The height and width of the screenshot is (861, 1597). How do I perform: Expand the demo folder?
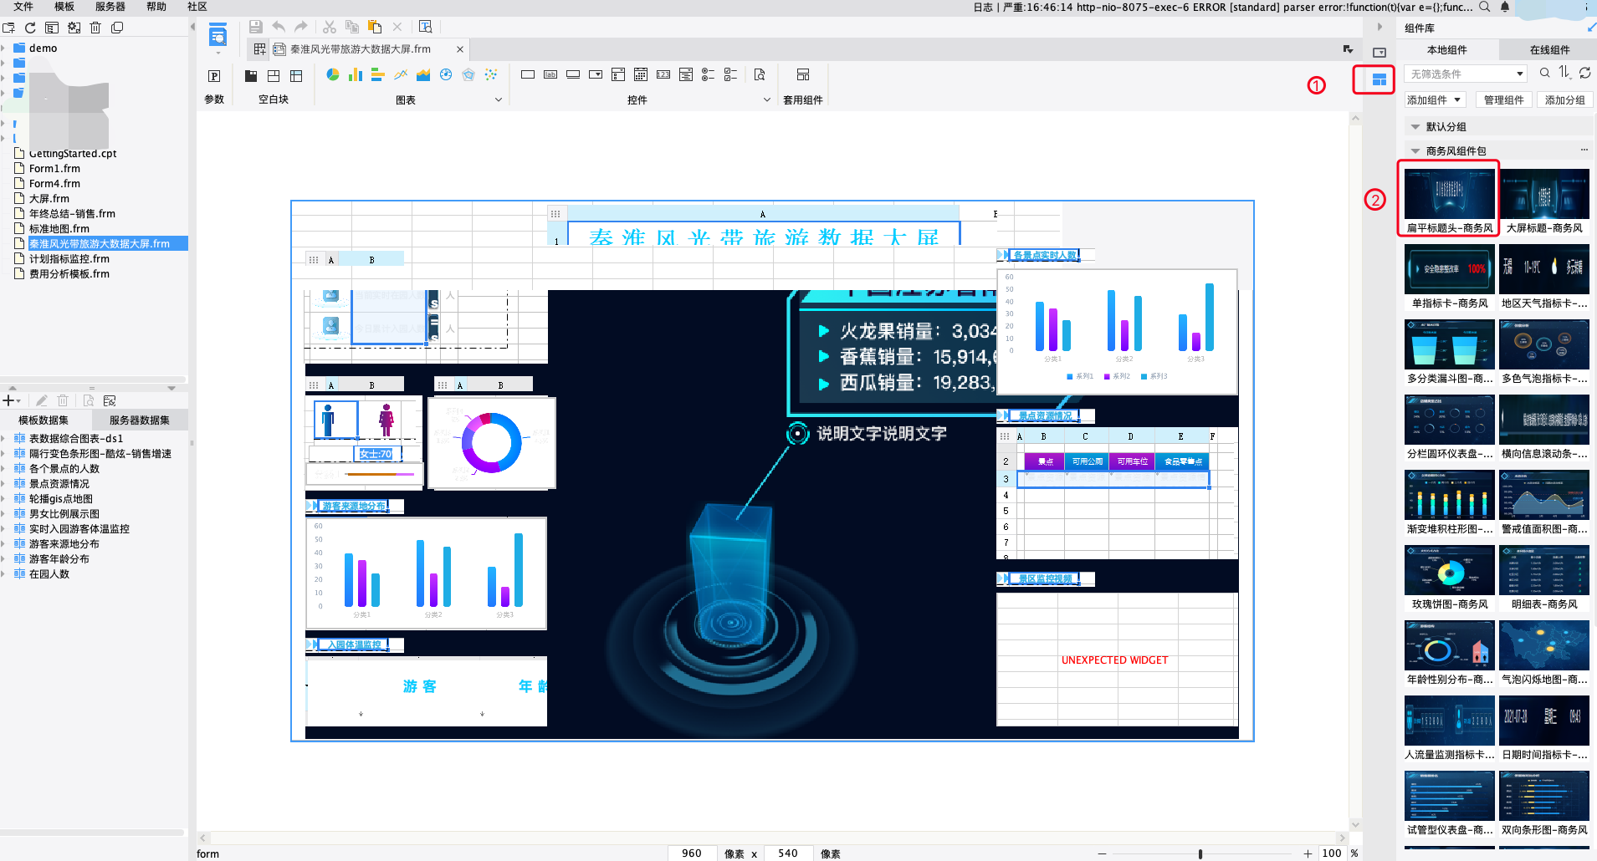pos(3,48)
